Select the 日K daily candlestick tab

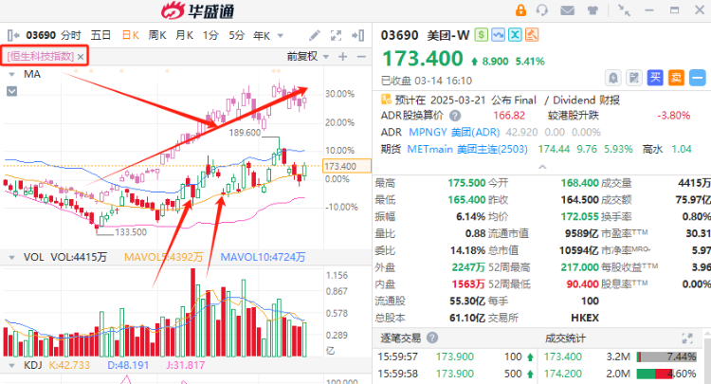pos(131,35)
